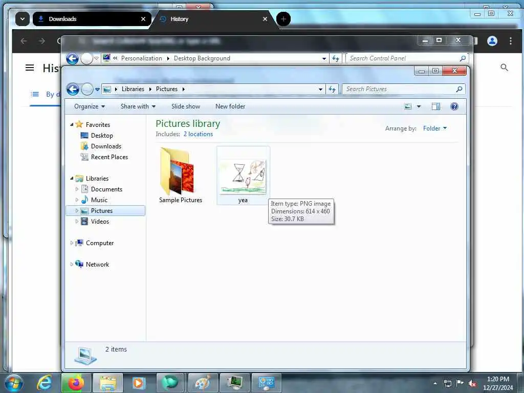Screen dimensions: 524x393
Task: Click the Forward button in Pictures explorer window
Action: click(87, 89)
